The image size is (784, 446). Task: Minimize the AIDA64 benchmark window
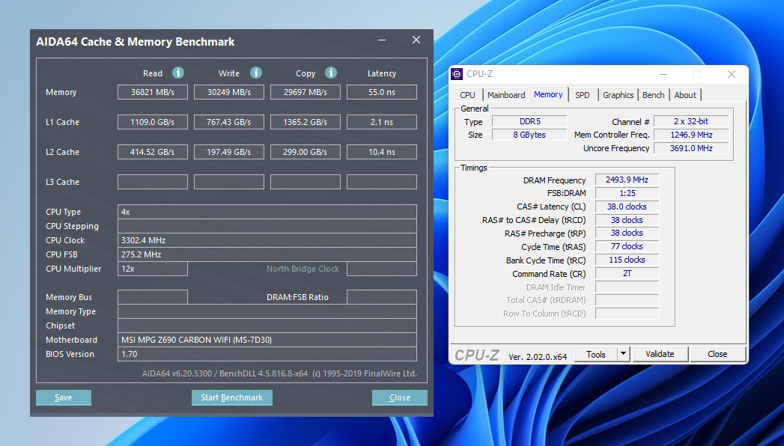click(x=382, y=40)
